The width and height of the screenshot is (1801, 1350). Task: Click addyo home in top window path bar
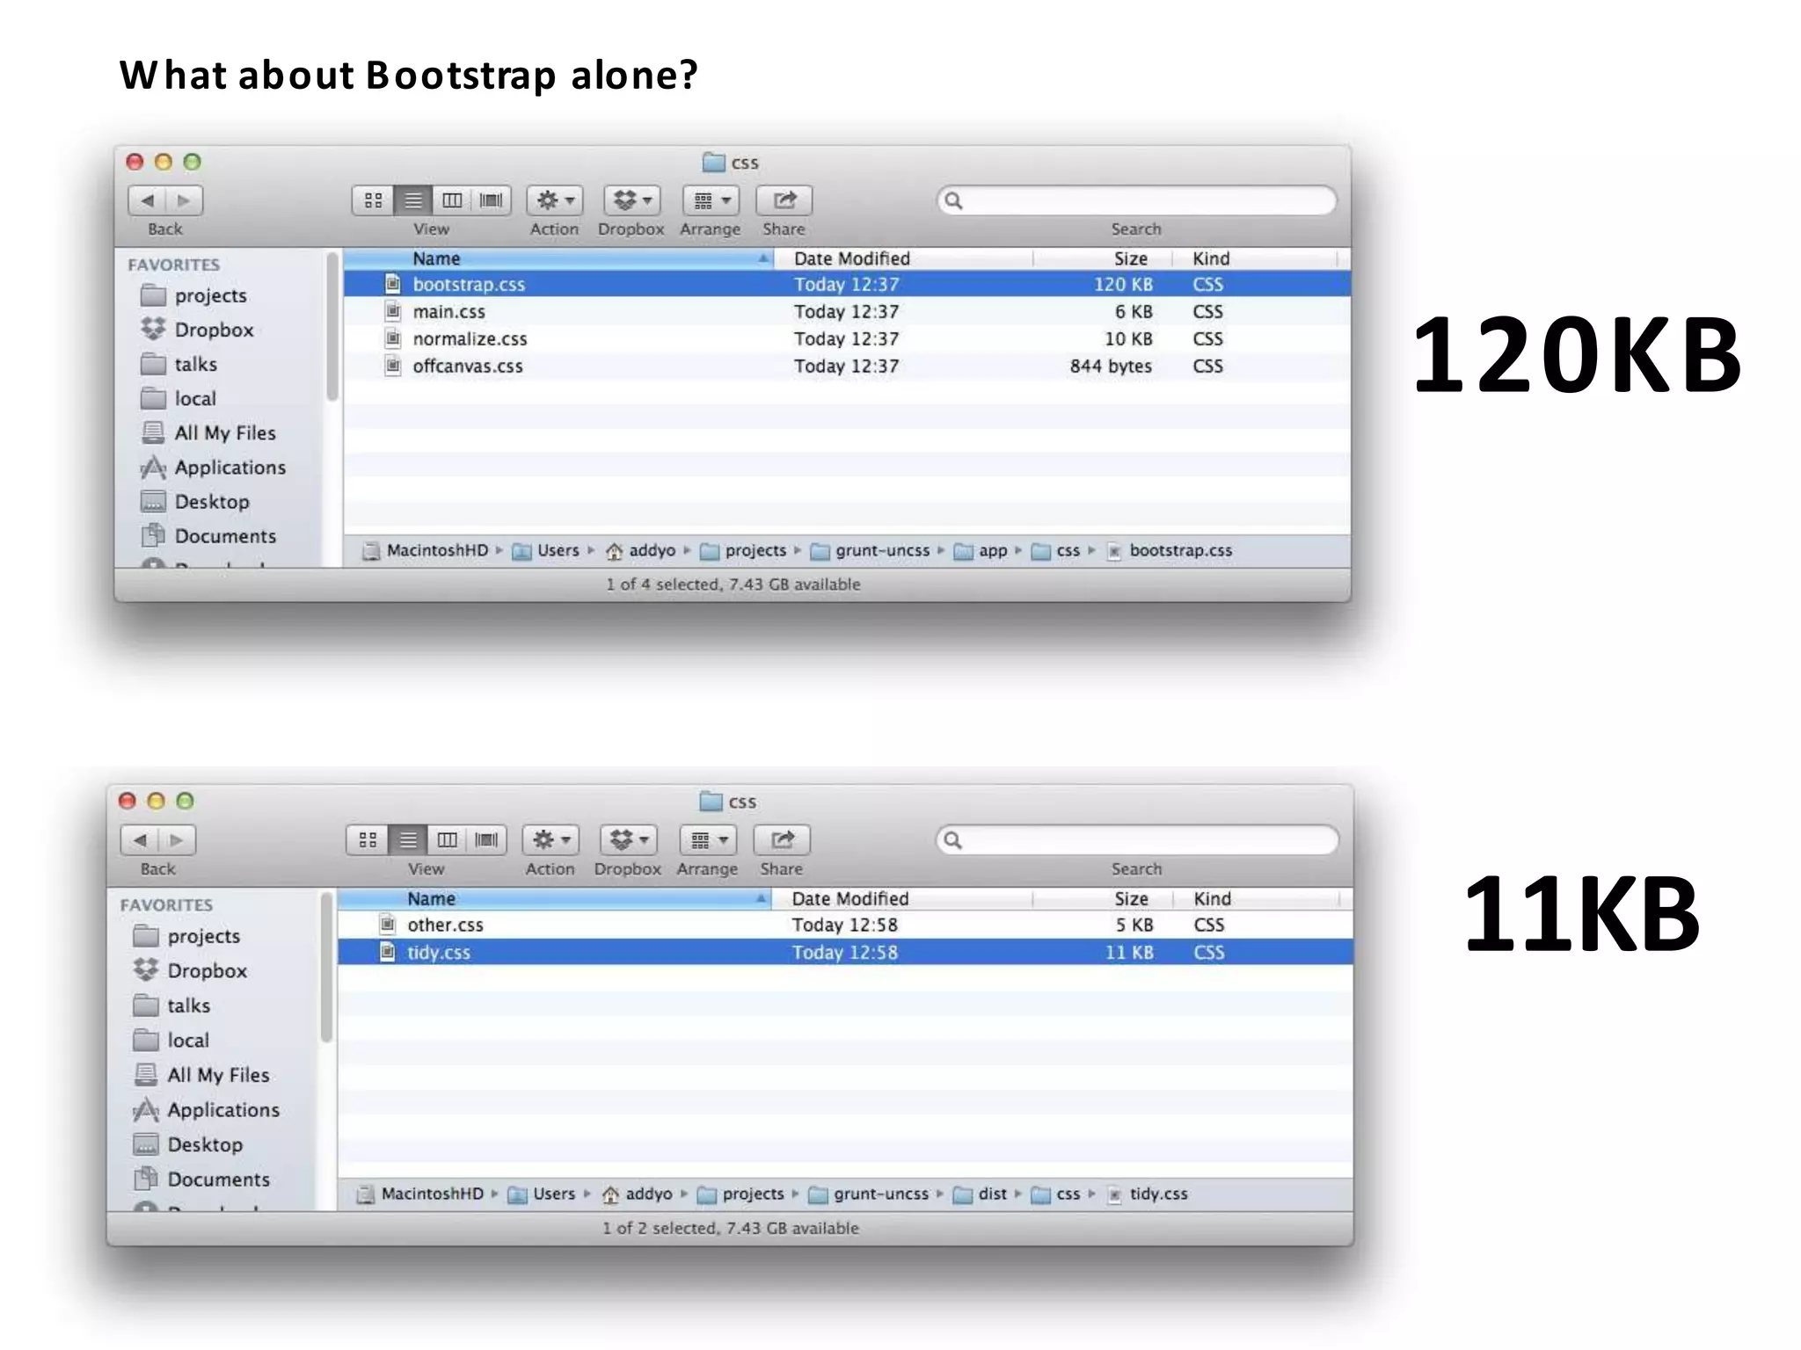coord(640,550)
